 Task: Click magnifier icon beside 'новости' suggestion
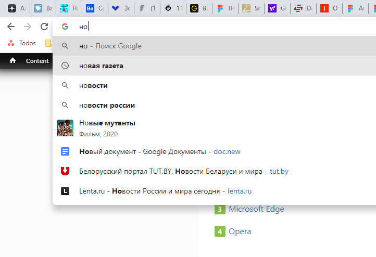point(65,85)
